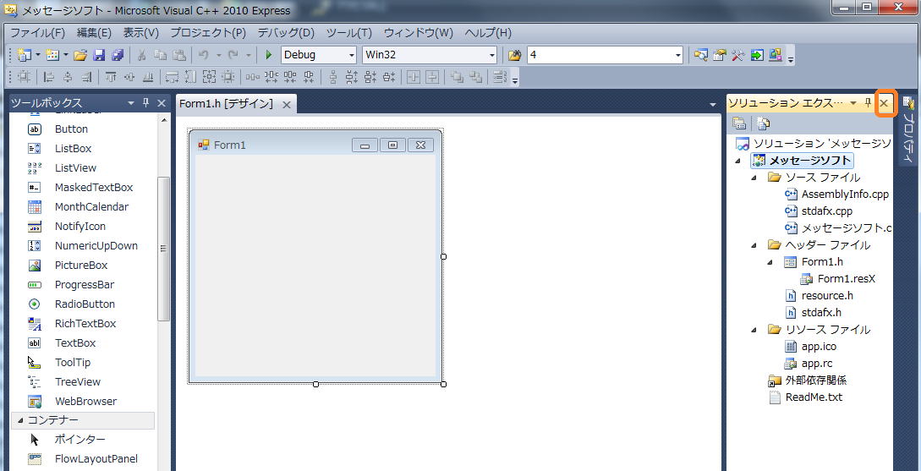Click the Find in Files icon
Screen dimensions: 921x471
pyautogui.click(x=514, y=55)
